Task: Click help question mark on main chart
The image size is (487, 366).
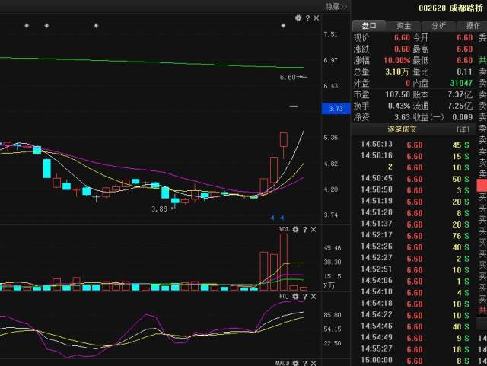Action: click(307, 18)
